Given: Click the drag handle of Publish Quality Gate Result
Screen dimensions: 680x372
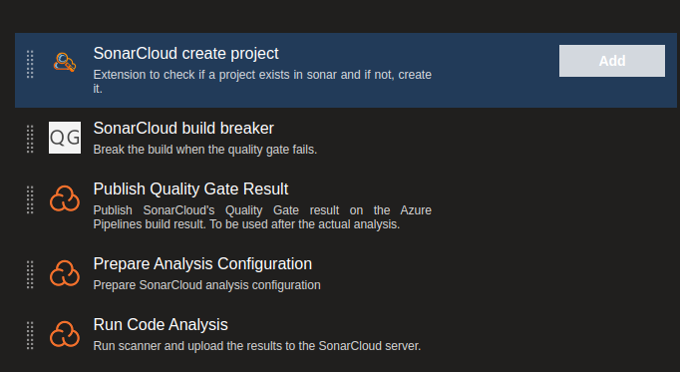Looking at the screenshot, I should pos(30,199).
